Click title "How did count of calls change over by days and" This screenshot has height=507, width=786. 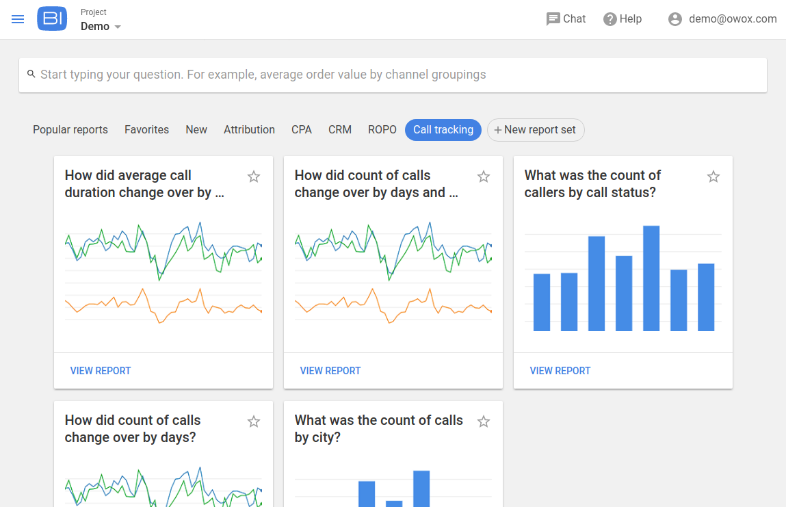click(376, 184)
